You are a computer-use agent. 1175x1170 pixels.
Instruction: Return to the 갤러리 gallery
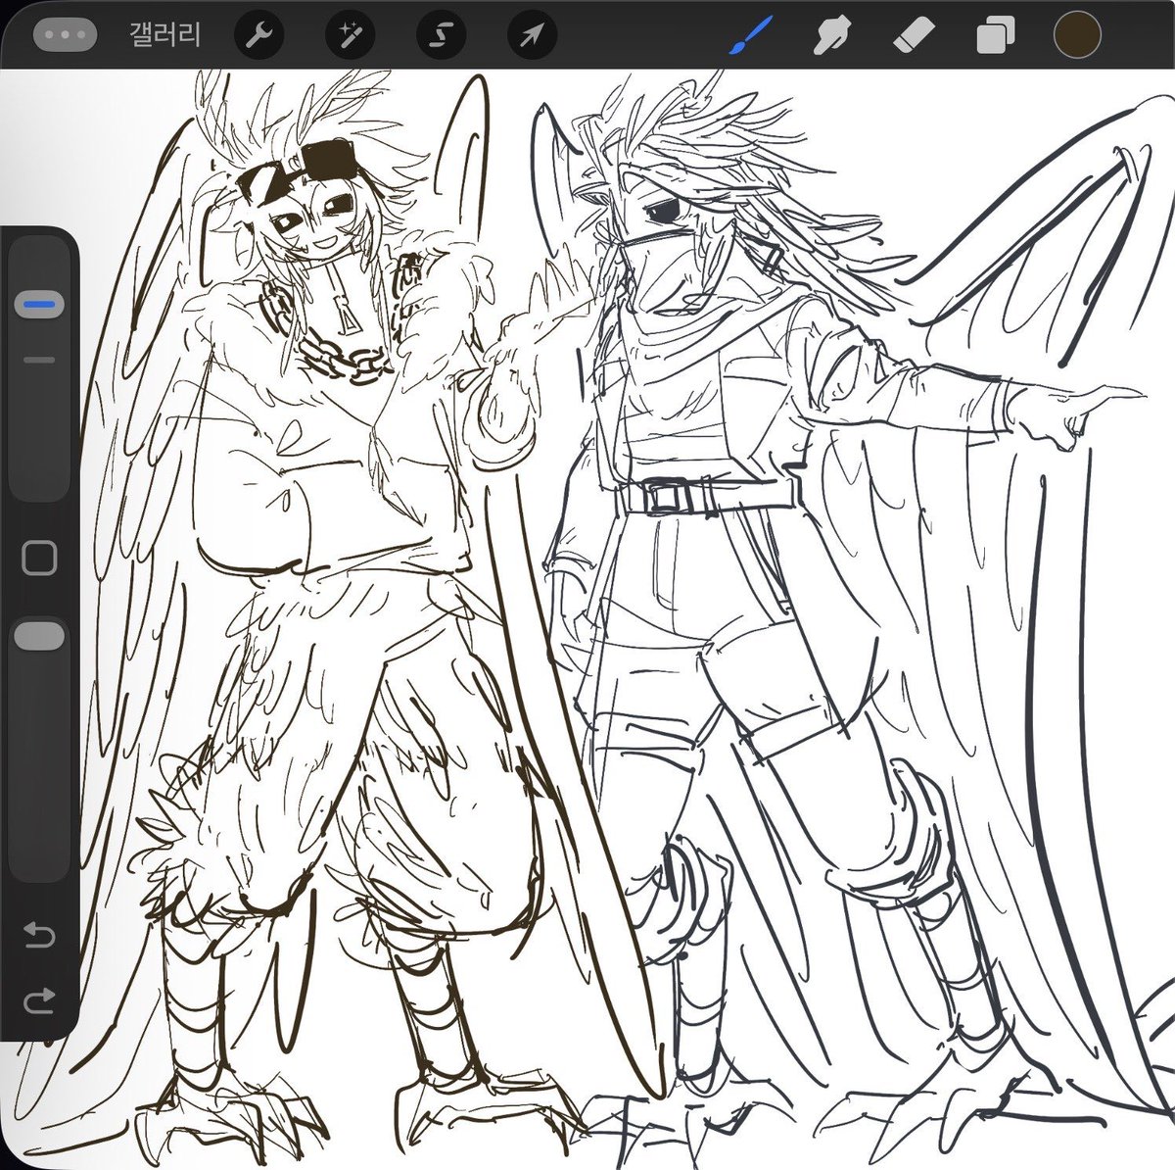[164, 36]
